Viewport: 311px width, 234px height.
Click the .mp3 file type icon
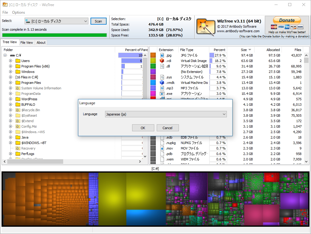coord(162,88)
